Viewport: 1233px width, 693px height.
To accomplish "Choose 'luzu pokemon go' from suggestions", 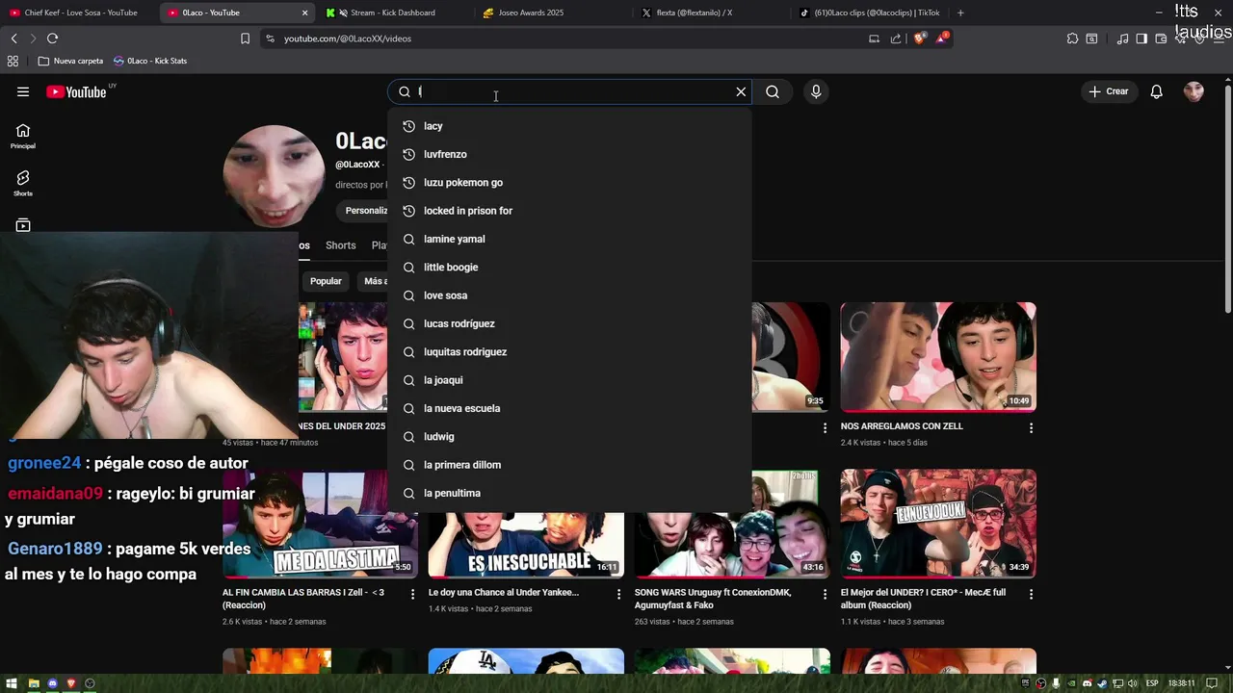I will (569, 183).
